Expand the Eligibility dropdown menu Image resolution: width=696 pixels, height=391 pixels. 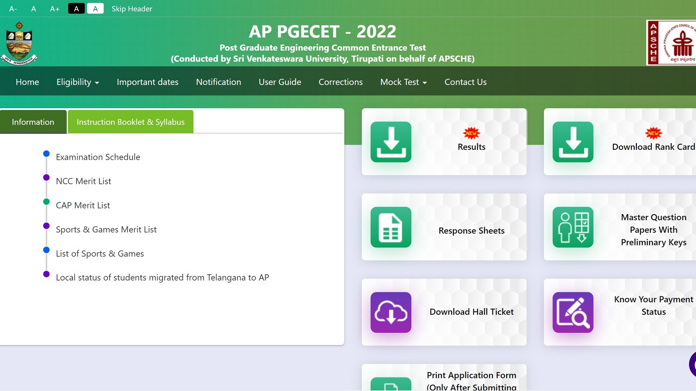(78, 82)
